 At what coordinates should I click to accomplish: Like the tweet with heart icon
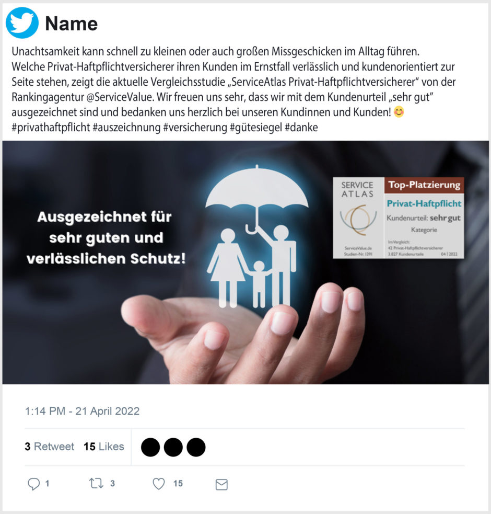click(x=159, y=484)
